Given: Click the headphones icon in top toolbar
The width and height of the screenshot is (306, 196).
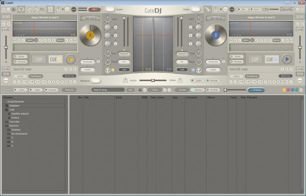Looking at the screenshot, I should [x=21, y=9].
